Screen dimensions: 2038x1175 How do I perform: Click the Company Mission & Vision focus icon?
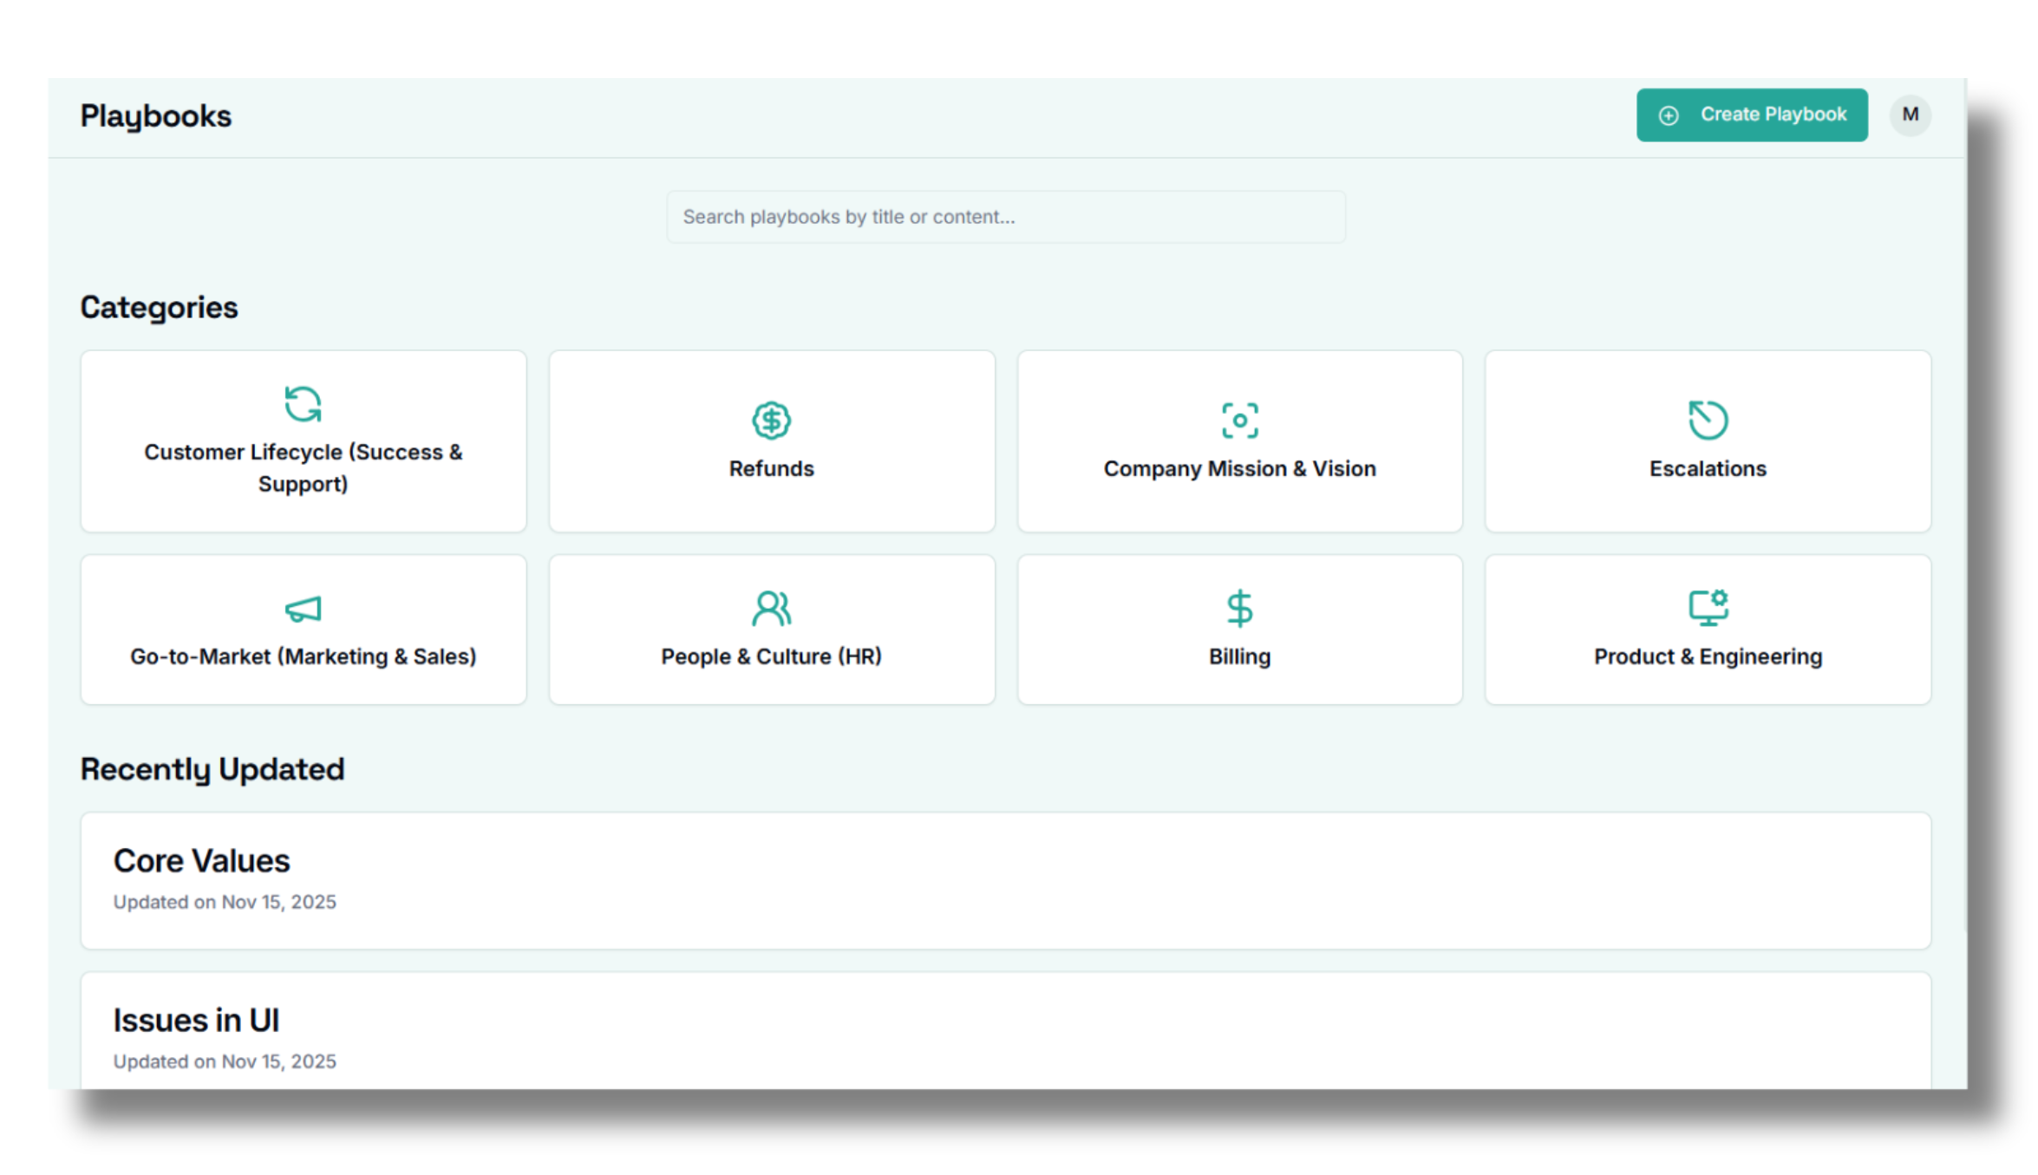1239,420
